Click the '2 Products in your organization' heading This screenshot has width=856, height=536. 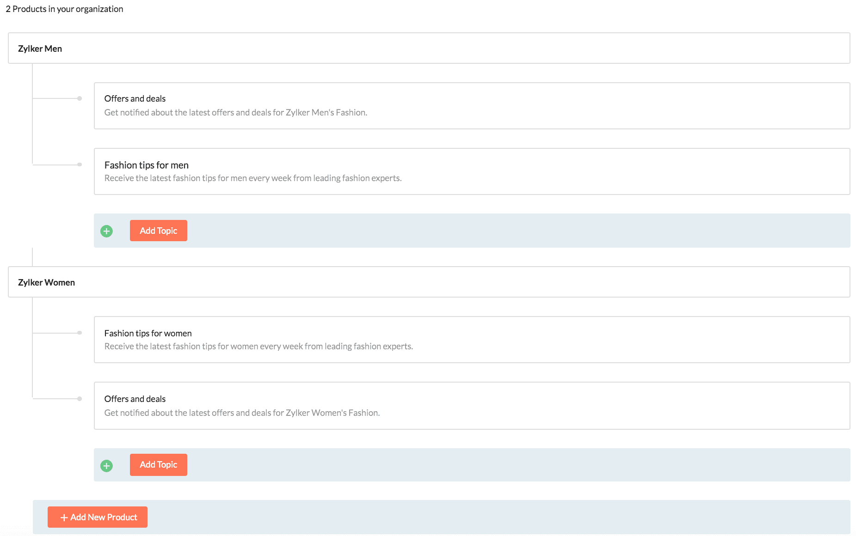pos(64,9)
